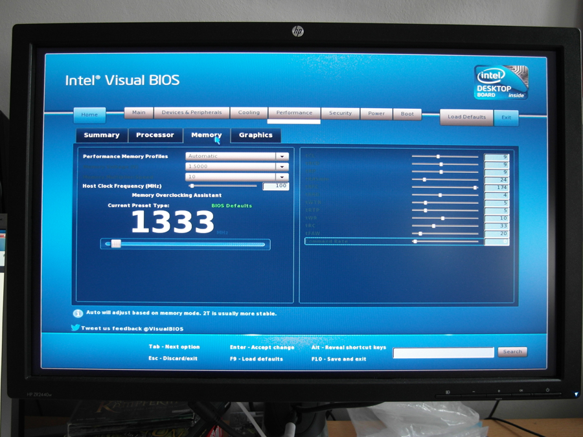Go to the Home tab
This screenshot has width=583, height=437.
tap(89, 115)
